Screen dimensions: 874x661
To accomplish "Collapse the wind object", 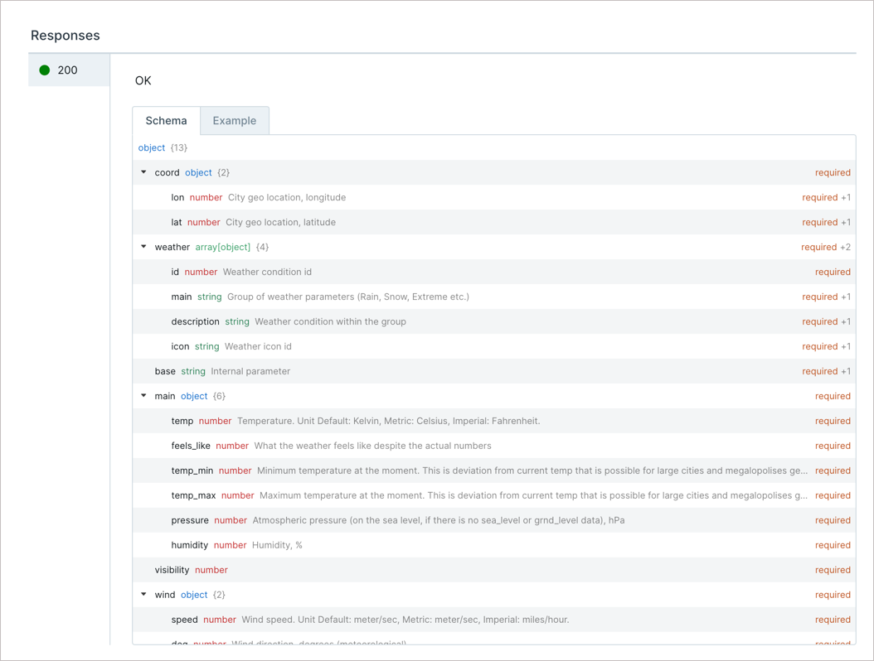I will pyautogui.click(x=143, y=595).
